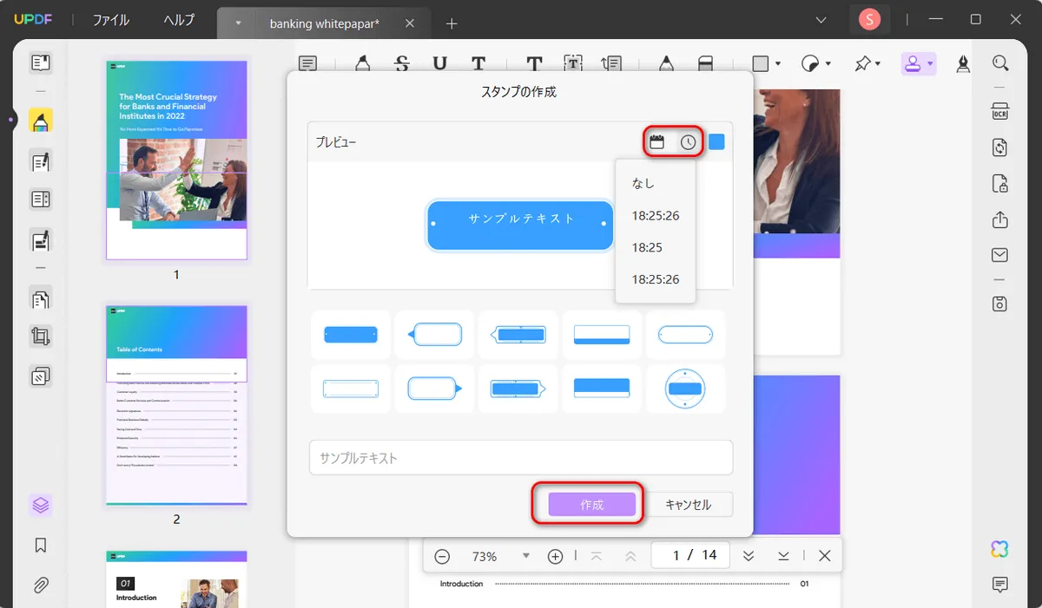Select the Comment highlighter tool in sidebar

[40, 121]
